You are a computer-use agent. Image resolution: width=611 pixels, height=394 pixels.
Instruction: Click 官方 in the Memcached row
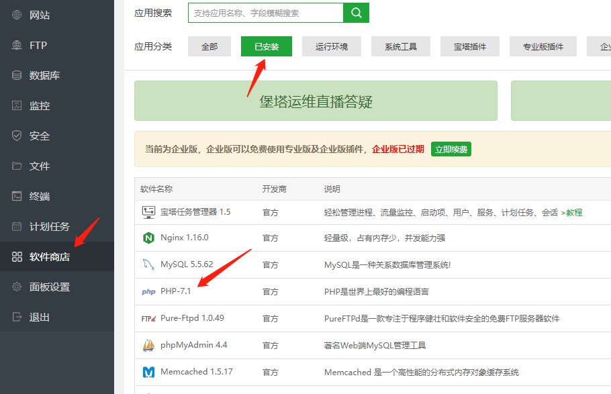coord(271,372)
